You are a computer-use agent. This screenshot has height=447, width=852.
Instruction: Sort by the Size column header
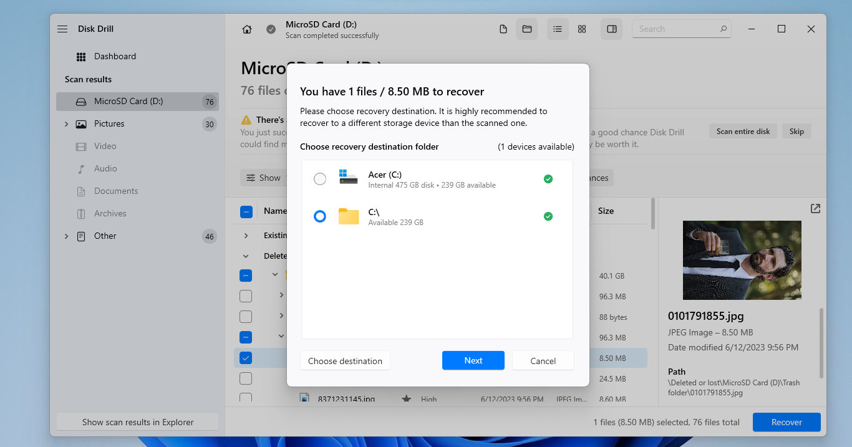[x=606, y=211]
